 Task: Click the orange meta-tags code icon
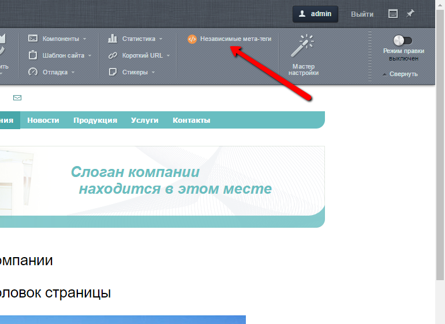[192, 39]
